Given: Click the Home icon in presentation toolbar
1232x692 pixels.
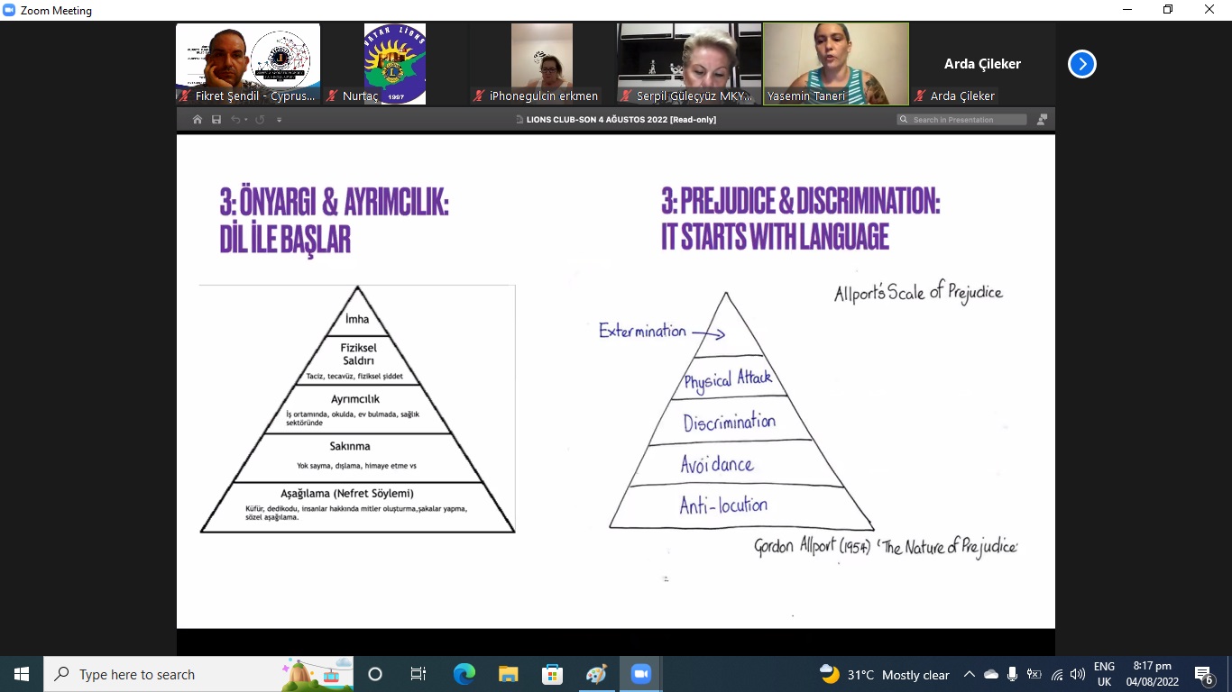Looking at the screenshot, I should [198, 120].
